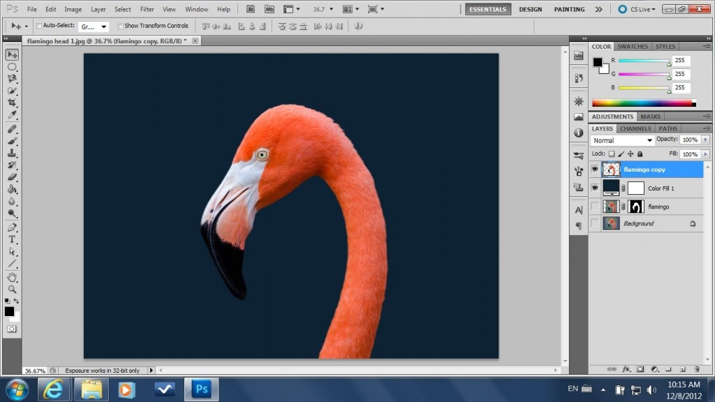Select the Hand tool

click(x=12, y=277)
